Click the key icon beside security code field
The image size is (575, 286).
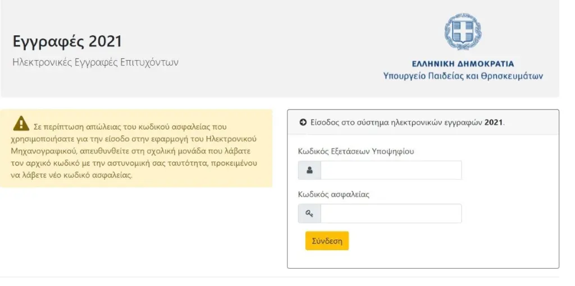point(309,214)
